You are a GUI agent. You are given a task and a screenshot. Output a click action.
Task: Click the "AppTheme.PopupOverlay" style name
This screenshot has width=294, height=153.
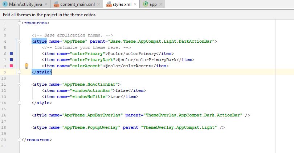pos(91,127)
